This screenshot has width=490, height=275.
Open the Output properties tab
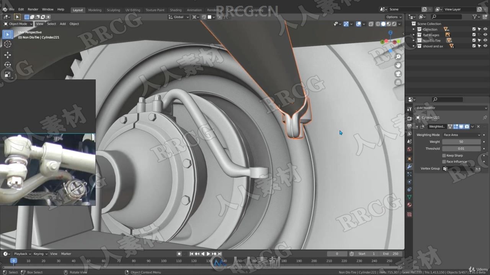click(x=409, y=126)
